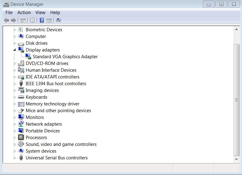Viewport: 242px width, 175px height.
Task: Click the Portable Devices icon
Action: coord(21,131)
